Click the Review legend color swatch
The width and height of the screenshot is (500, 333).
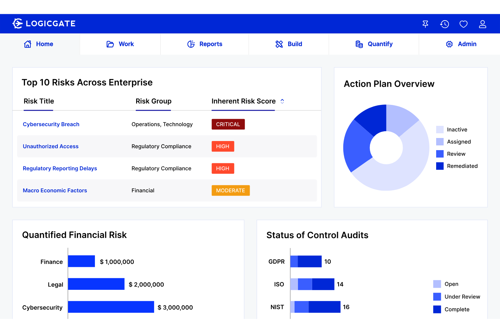click(x=440, y=154)
